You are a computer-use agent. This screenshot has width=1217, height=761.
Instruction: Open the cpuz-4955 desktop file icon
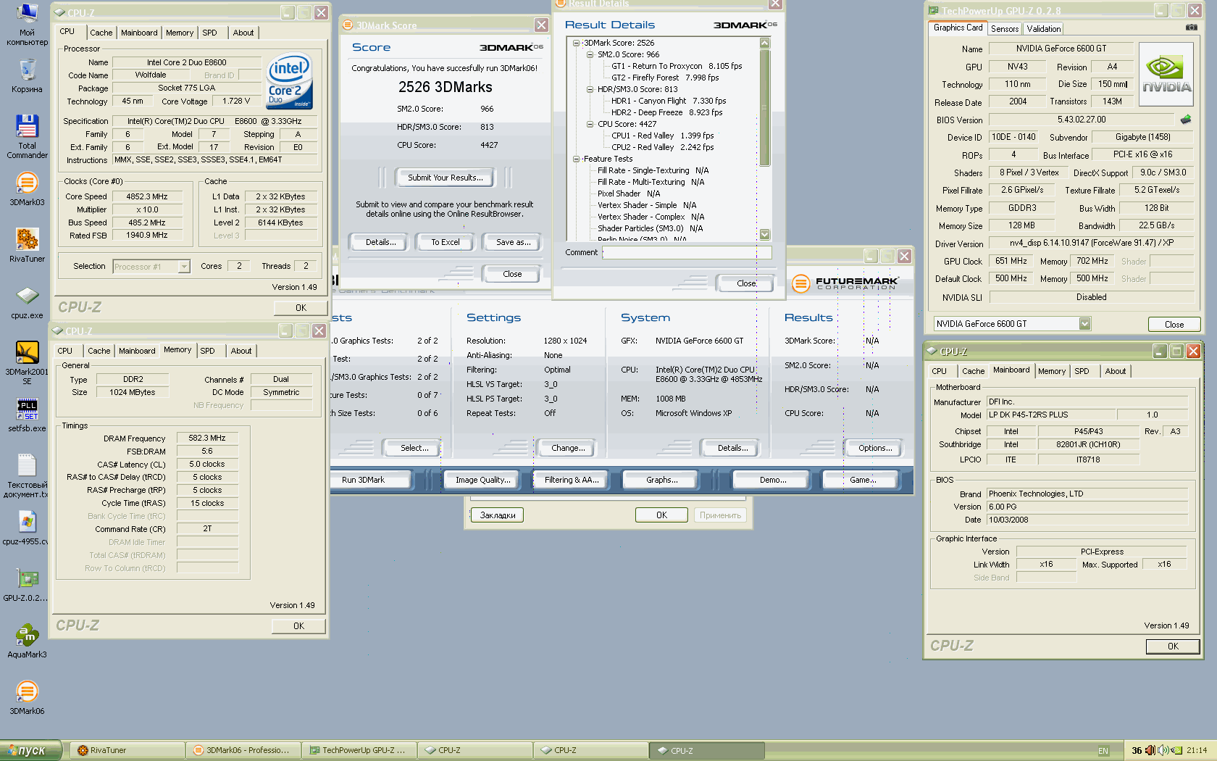click(x=27, y=528)
